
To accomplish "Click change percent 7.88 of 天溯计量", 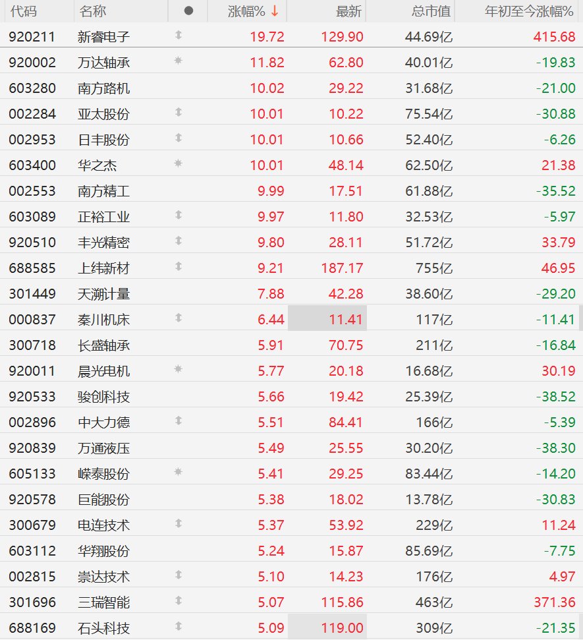I will (271, 294).
